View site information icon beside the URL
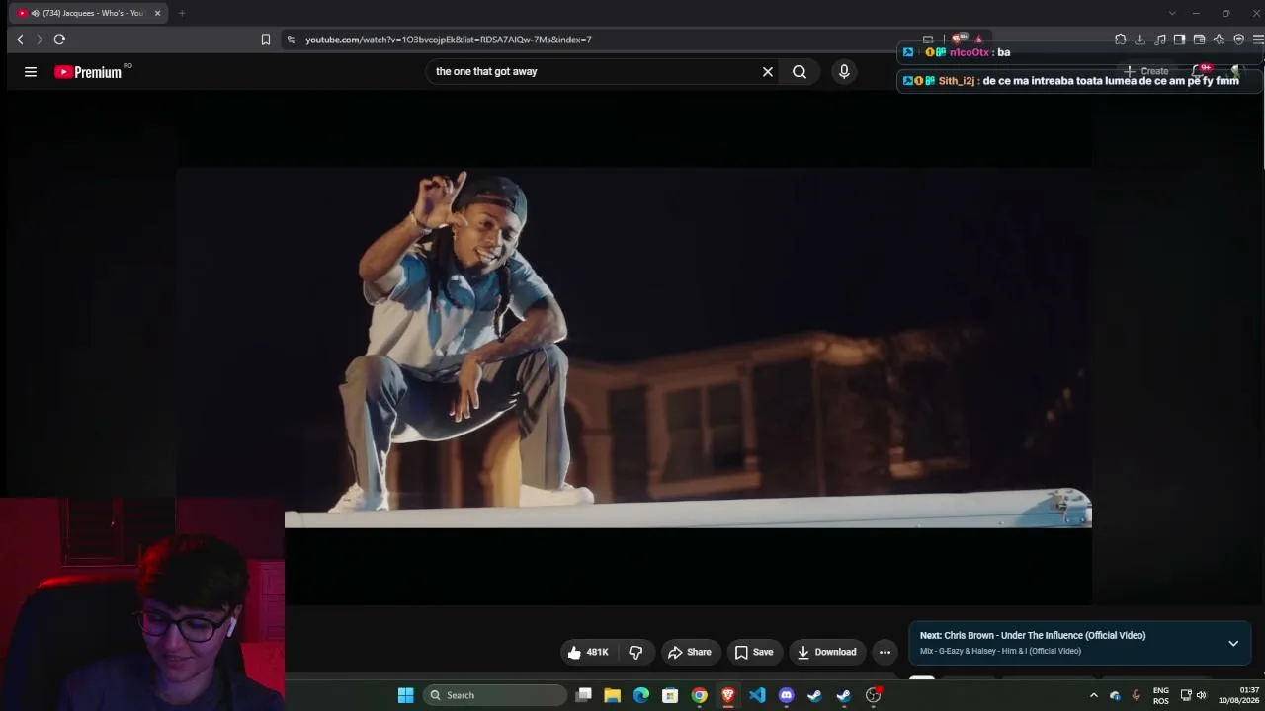Viewport: 1265px width, 711px height. coord(291,39)
